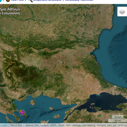Open the RSS Feed link
The image size is (127, 127).
pyautogui.click(x=17, y=0)
